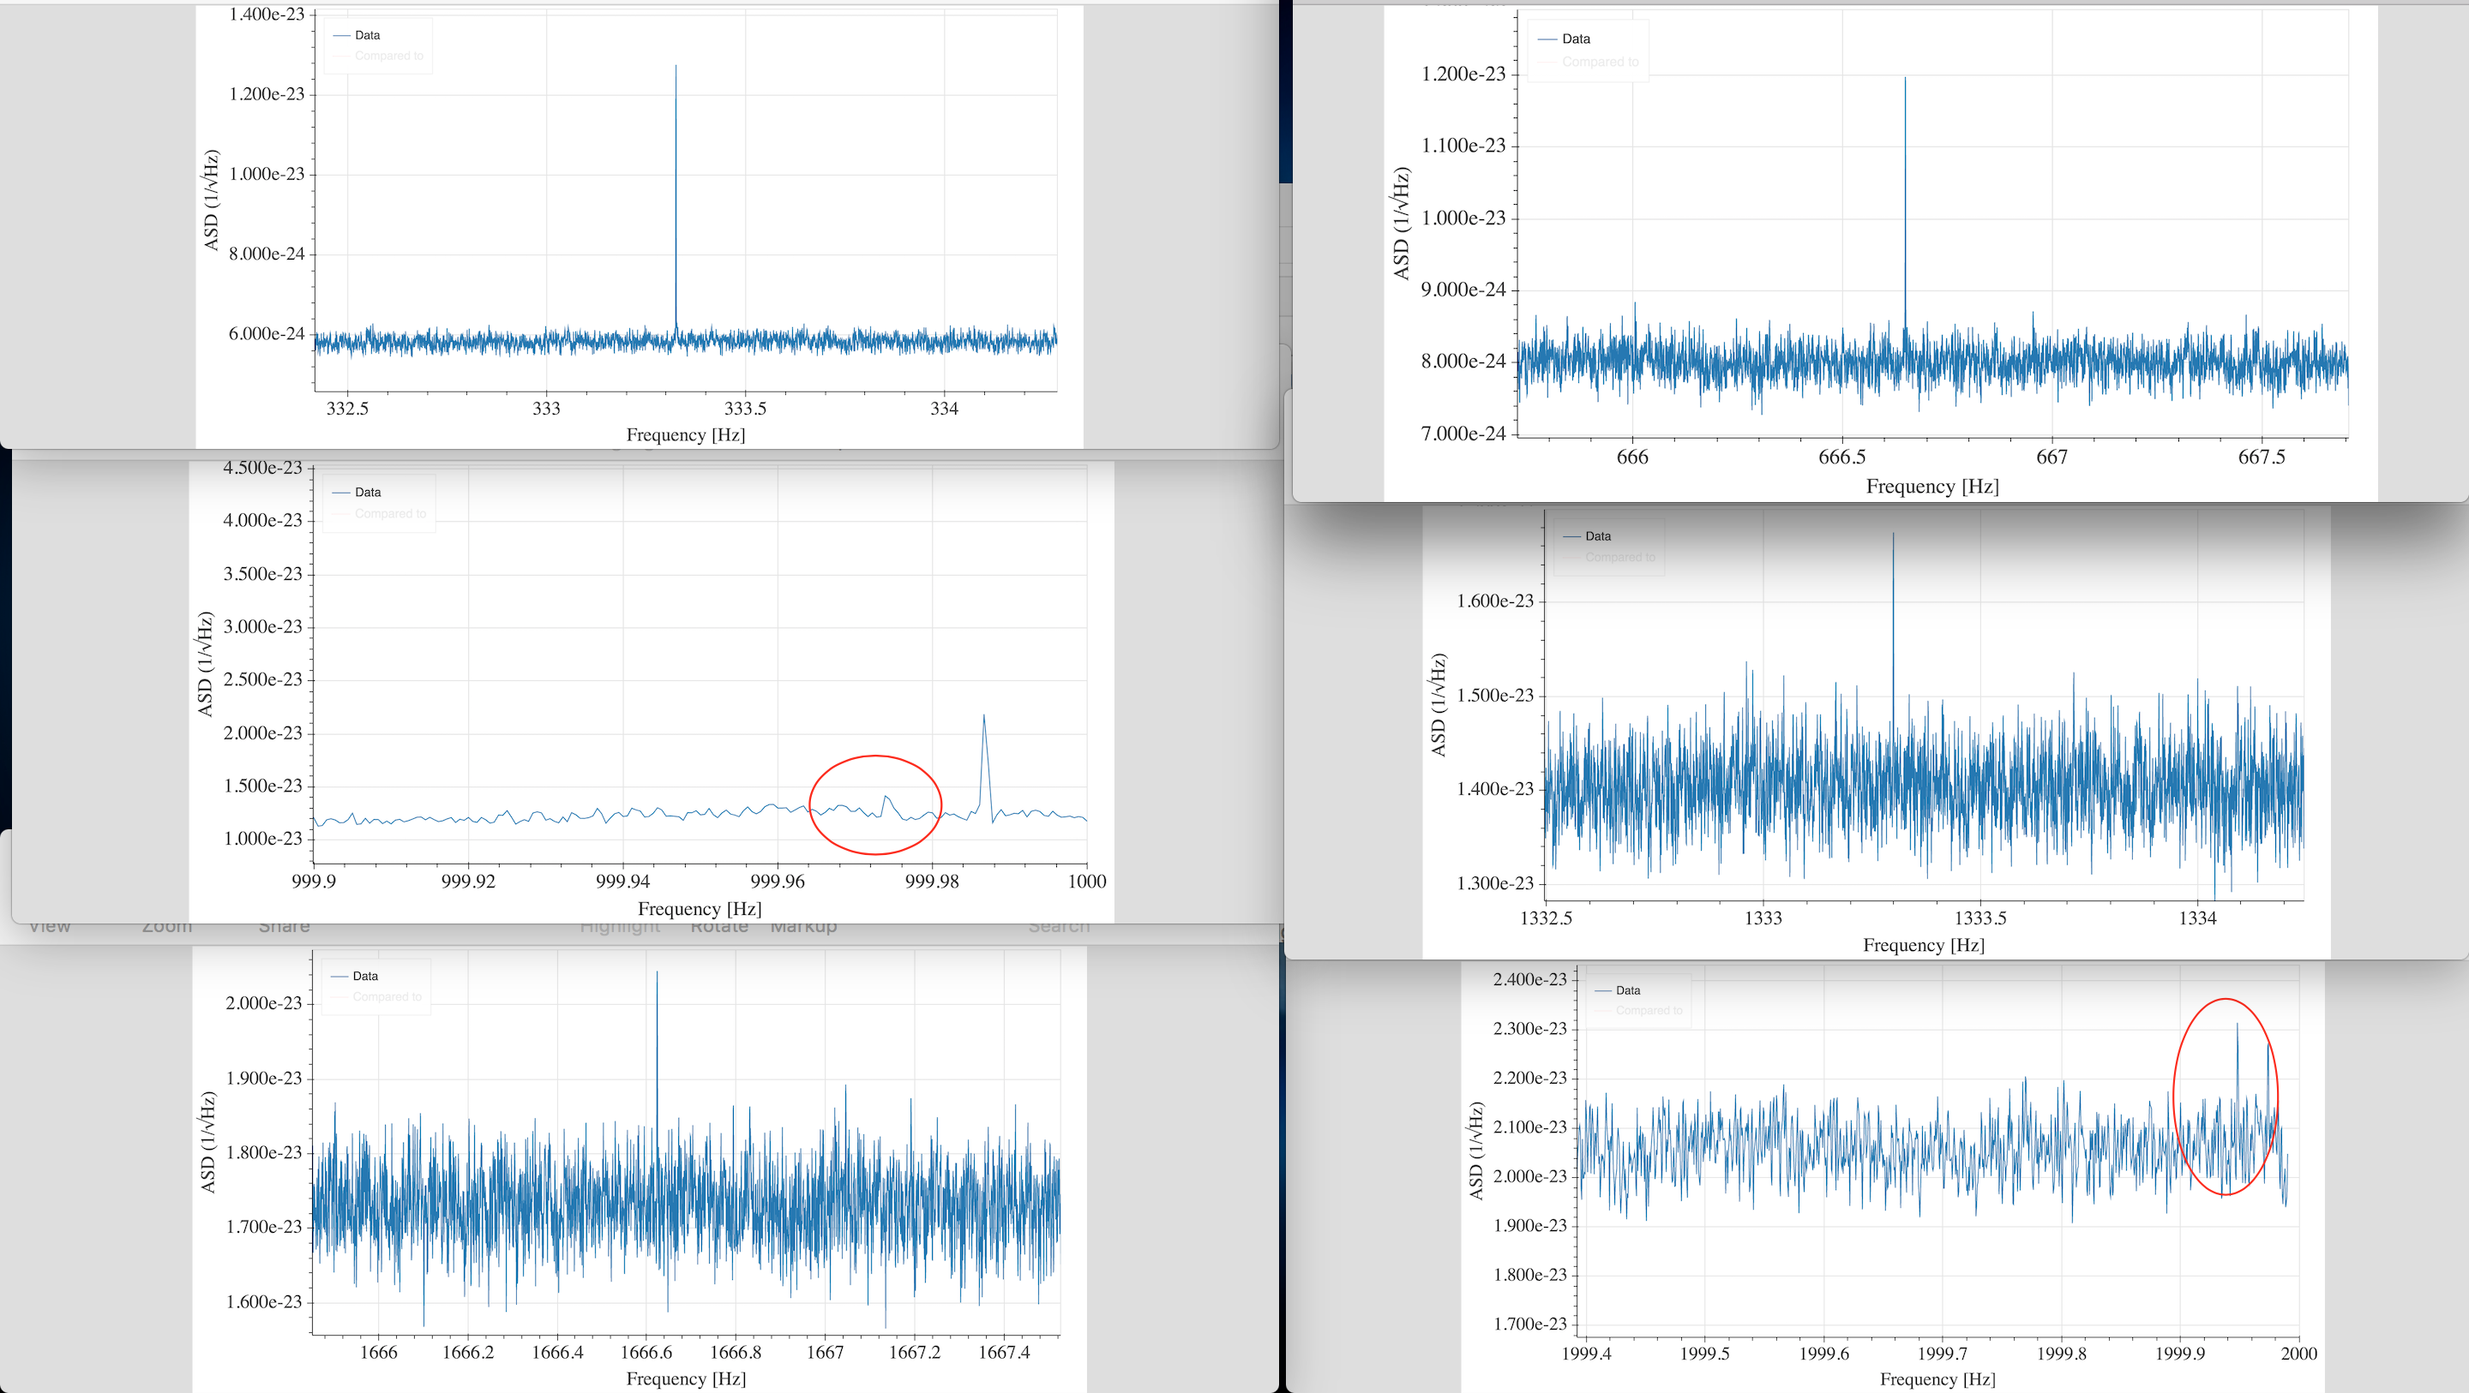Click the 7.000e-24 y-axis tick label

[1463, 434]
